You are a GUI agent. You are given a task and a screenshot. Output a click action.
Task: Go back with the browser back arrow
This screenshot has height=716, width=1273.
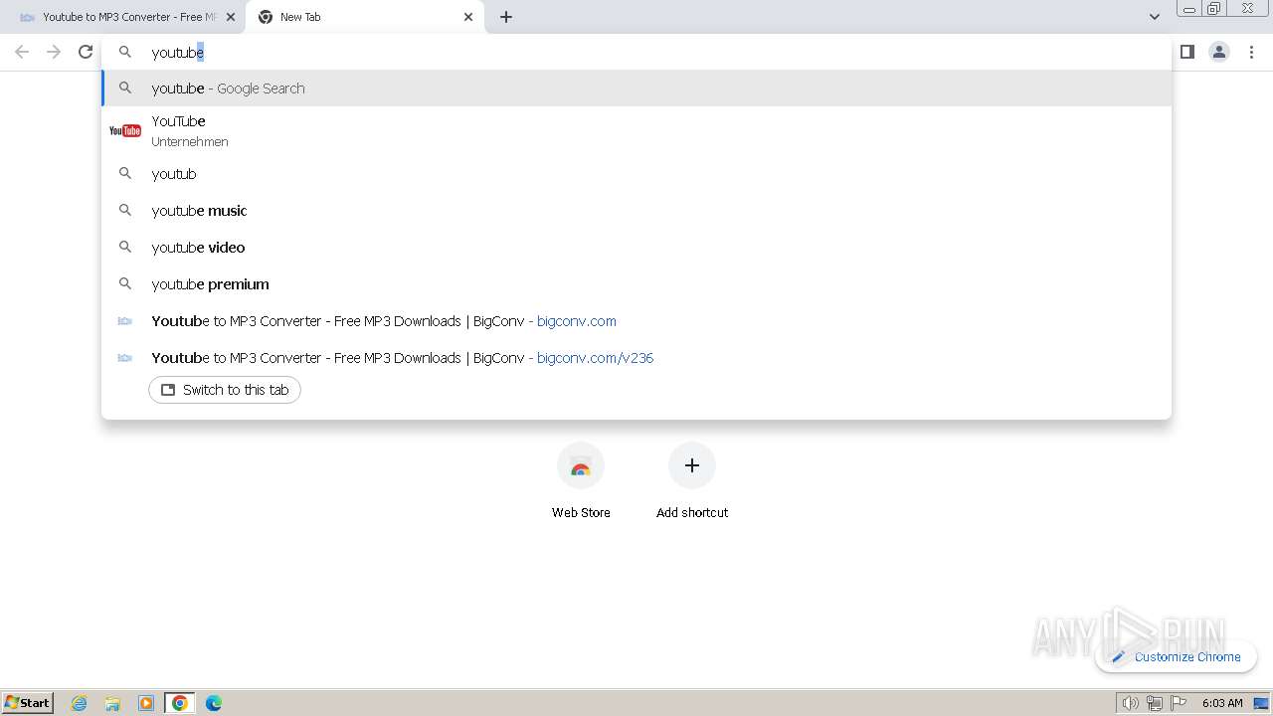pyautogui.click(x=22, y=52)
